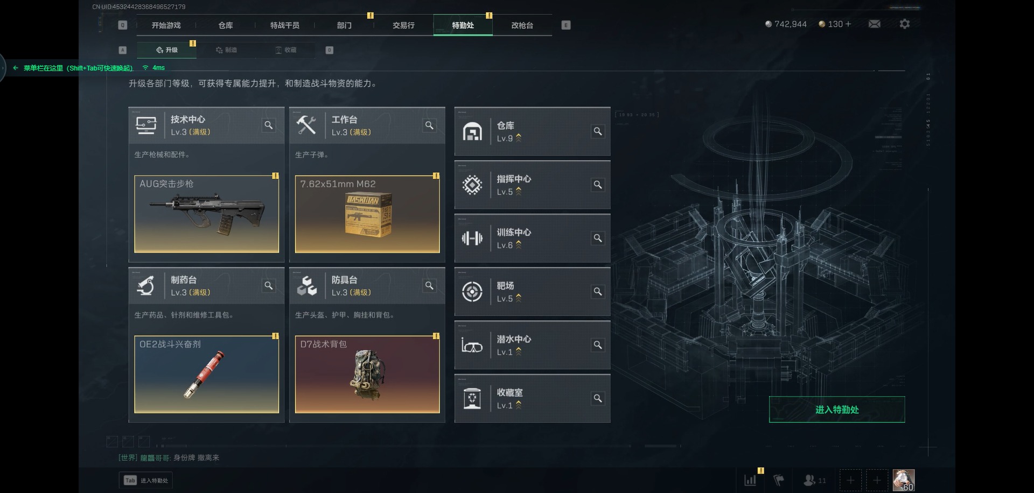
Task: Open the settings gear icon
Action: [x=905, y=24]
